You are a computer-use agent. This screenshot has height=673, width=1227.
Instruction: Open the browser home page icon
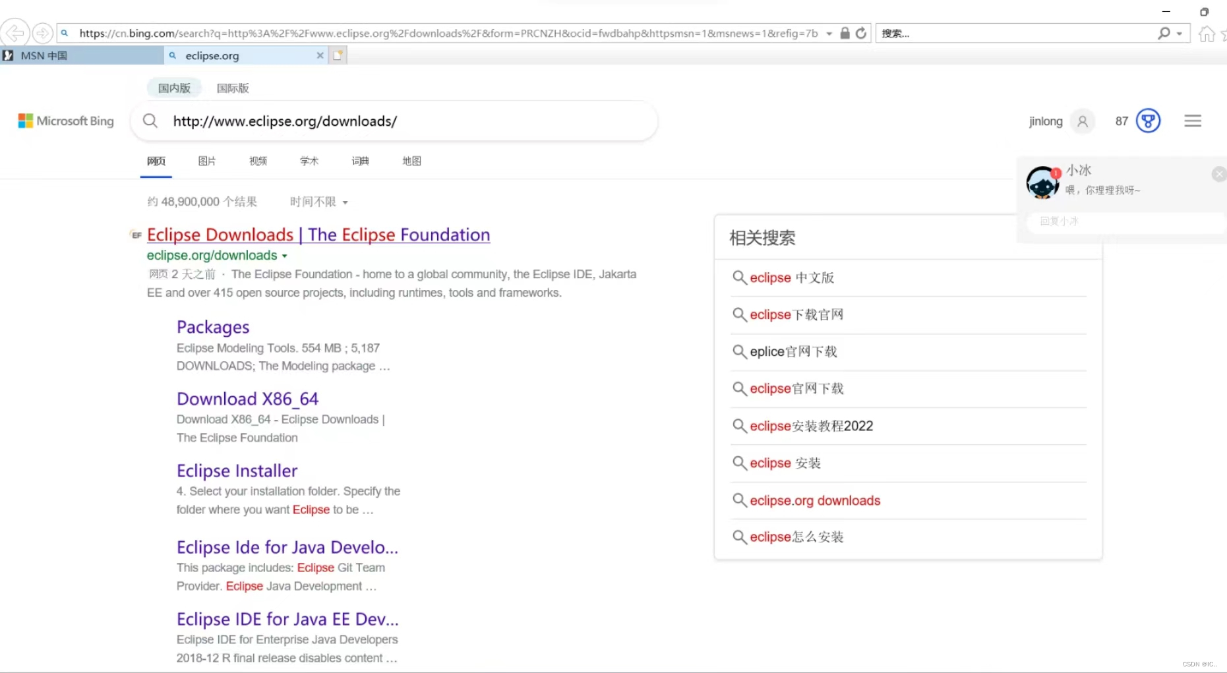[x=1206, y=33]
